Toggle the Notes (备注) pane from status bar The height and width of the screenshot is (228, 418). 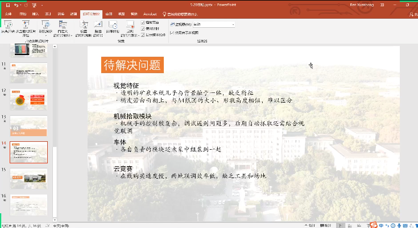pyautogui.click(x=309, y=226)
